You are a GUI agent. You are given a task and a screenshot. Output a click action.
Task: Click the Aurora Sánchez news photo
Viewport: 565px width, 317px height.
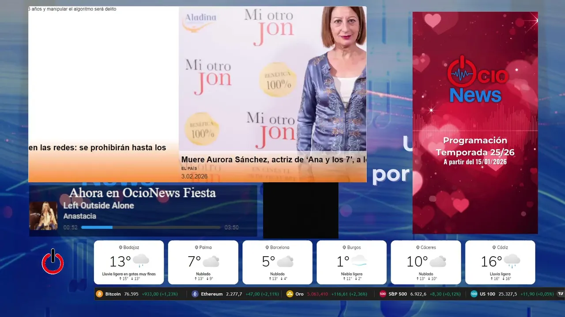[273, 79]
